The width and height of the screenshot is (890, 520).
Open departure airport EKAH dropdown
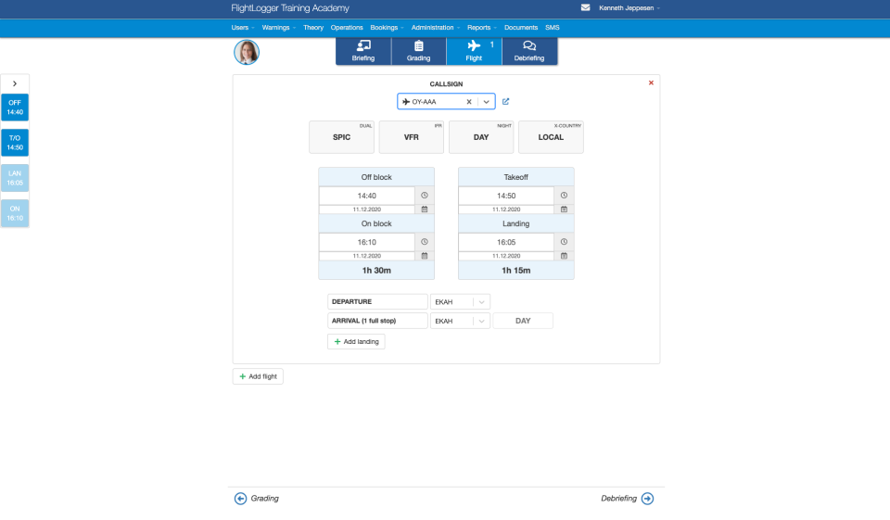click(x=461, y=302)
